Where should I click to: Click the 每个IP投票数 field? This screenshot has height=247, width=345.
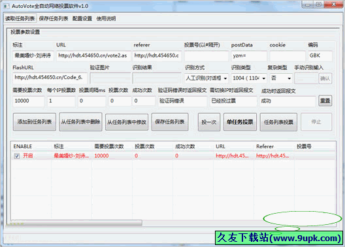coord(61,101)
